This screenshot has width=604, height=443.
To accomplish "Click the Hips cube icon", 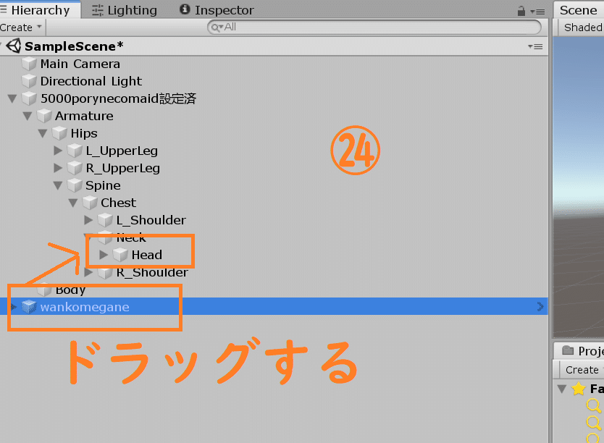I will point(59,133).
